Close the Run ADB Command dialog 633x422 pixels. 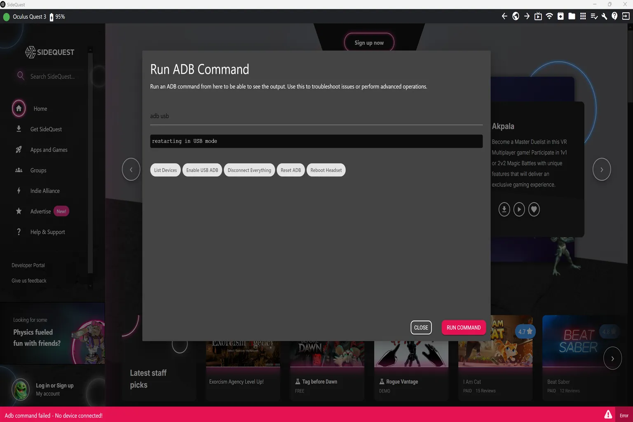click(421, 328)
